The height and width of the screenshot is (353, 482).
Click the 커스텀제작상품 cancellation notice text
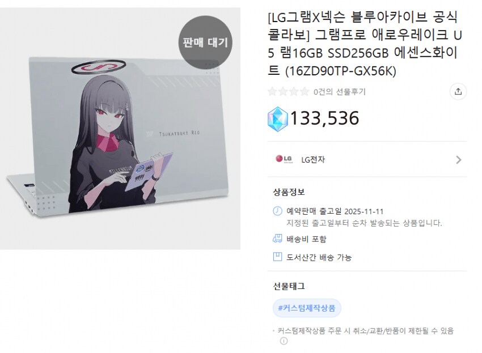366,331
